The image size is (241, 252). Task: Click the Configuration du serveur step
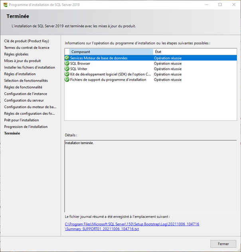pos(24,100)
